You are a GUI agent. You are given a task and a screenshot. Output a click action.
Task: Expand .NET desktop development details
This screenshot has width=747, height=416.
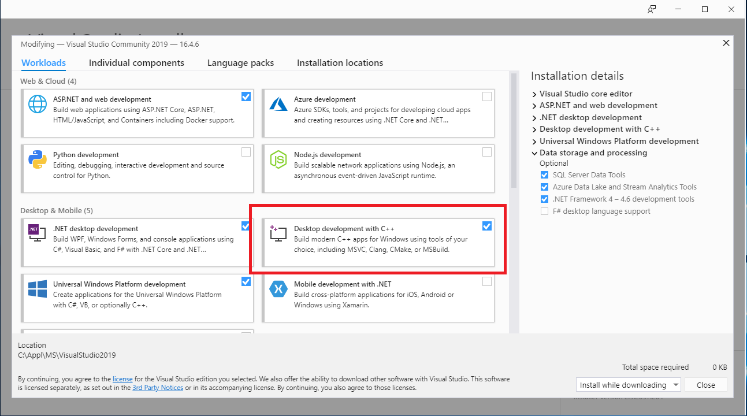pos(534,117)
